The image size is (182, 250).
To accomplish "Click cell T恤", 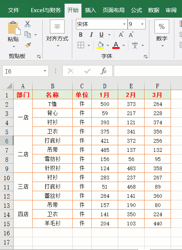I will tap(52, 104).
